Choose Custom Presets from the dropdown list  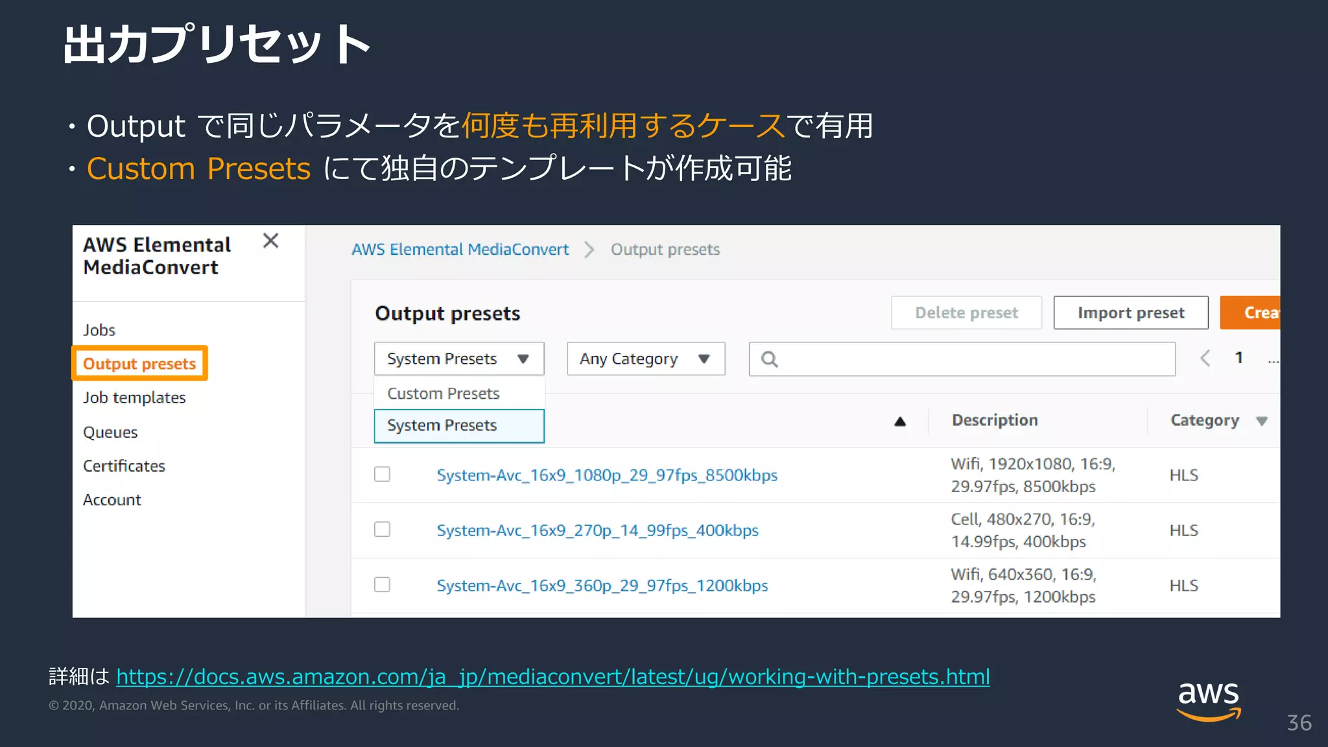[x=459, y=394]
